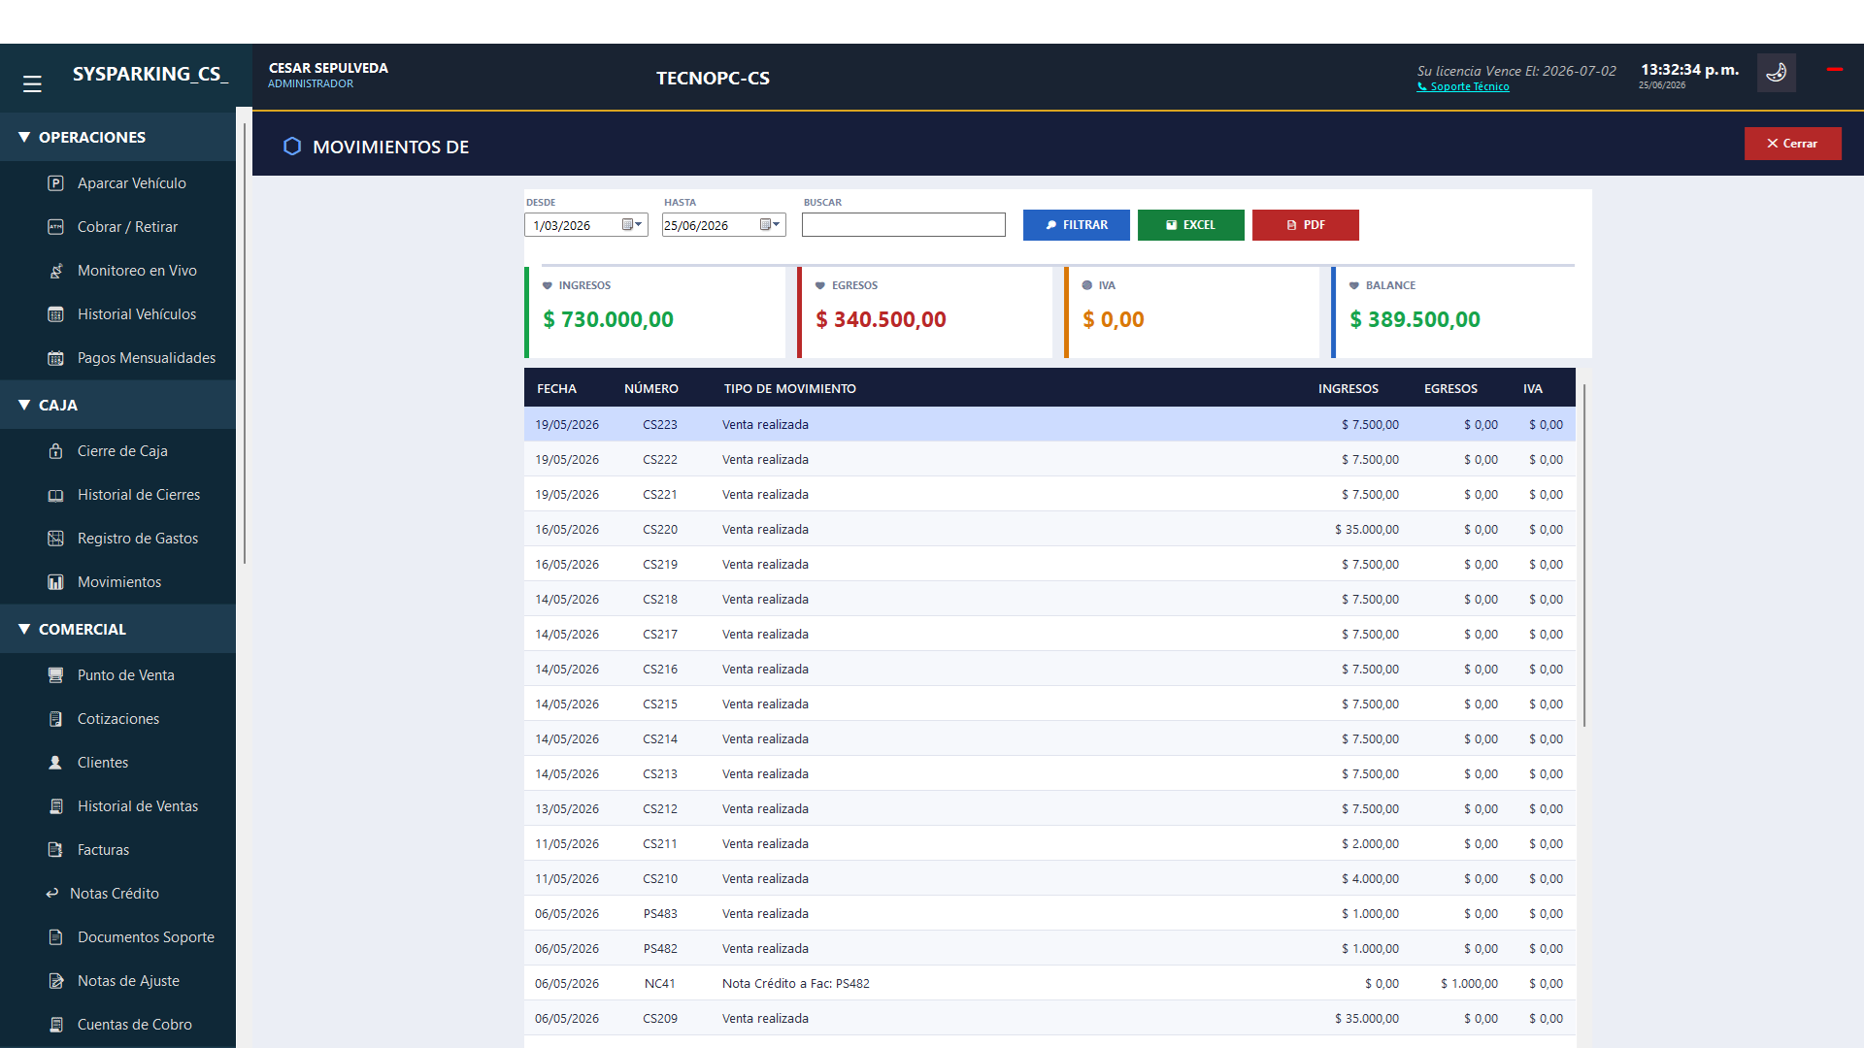Screen dimensions: 1864x1048
Task: Go to Monitoreo en Vivo
Action: tap(117, 271)
